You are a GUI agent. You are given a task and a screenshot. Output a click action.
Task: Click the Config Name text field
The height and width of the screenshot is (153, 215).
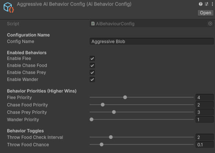point(151,41)
